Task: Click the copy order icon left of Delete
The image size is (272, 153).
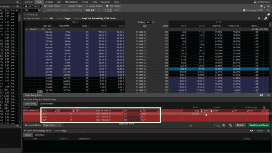Action: (224, 125)
